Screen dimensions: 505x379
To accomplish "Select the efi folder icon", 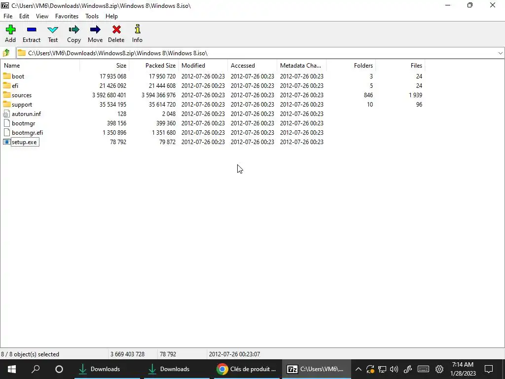I will pos(7,85).
